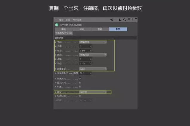Screen dimensions: 190x126
Task: Click stepper arrows of Phong 角度 field
Action: (91, 73)
